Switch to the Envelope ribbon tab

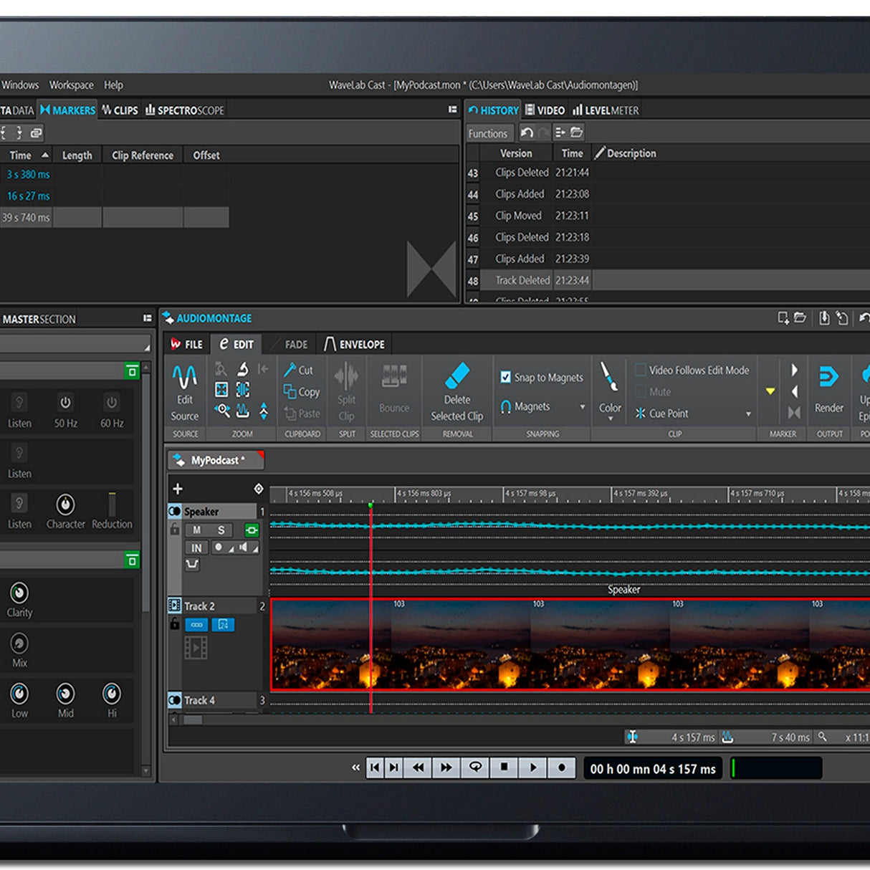(x=355, y=345)
